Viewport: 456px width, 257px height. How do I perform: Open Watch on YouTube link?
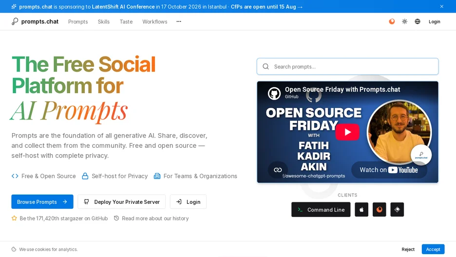[x=389, y=170]
